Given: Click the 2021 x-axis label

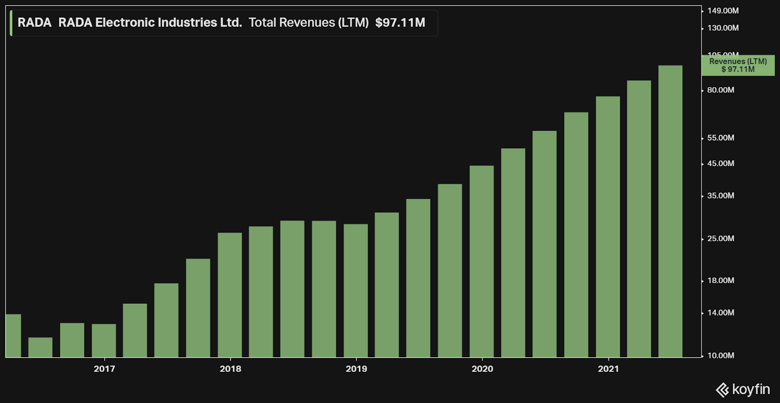Looking at the screenshot, I should point(608,369).
